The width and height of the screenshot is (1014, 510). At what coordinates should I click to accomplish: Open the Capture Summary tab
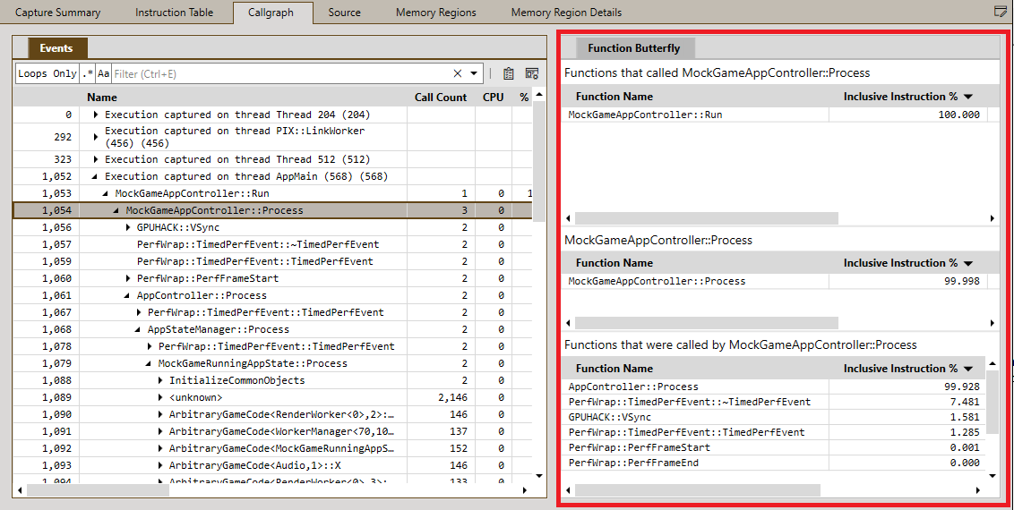[x=57, y=13]
